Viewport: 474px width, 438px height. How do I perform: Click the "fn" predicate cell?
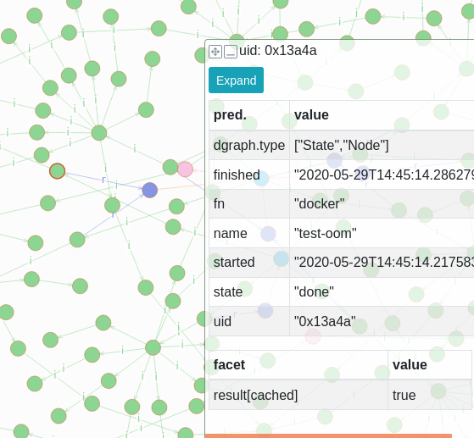click(x=249, y=203)
